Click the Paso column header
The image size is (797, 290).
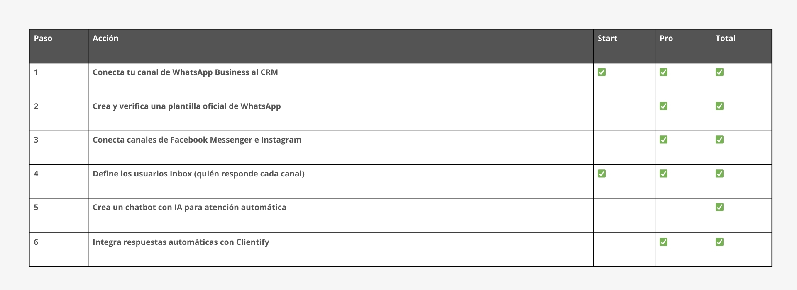click(43, 39)
